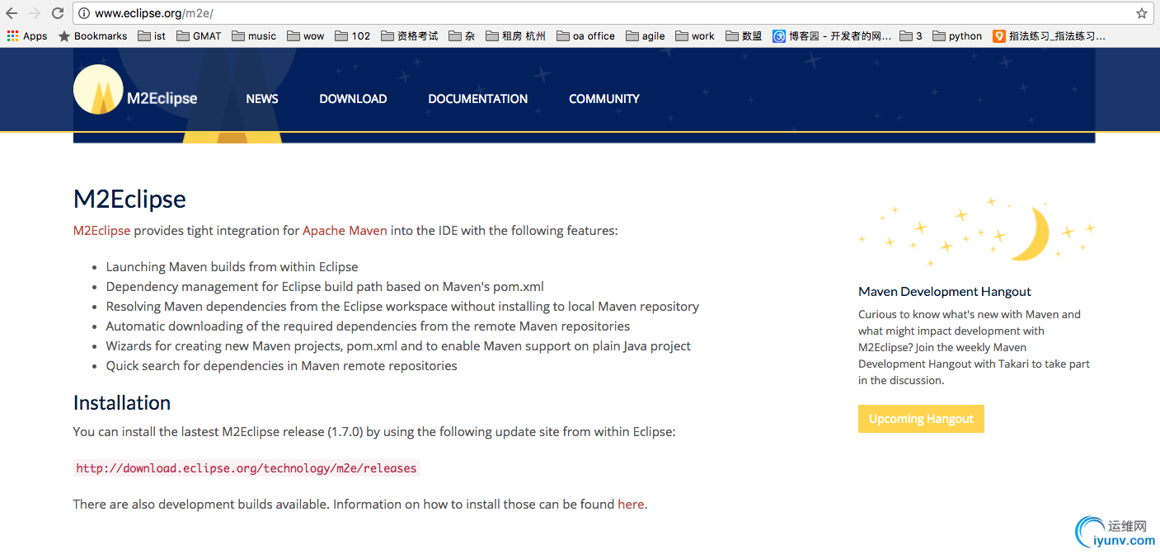This screenshot has height=554, width=1160.
Task: Click the 'Curious to know what's new' paragraph
Action: coord(974,347)
